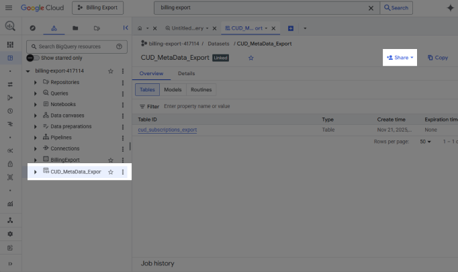Expand the CUD_MetaData_Export tree node
Image resolution: width=458 pixels, height=272 pixels.
click(36, 172)
